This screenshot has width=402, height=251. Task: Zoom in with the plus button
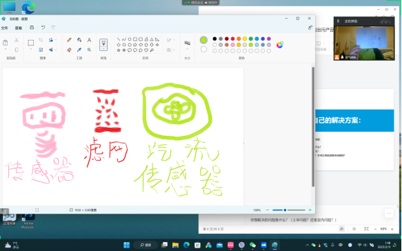pos(310,210)
